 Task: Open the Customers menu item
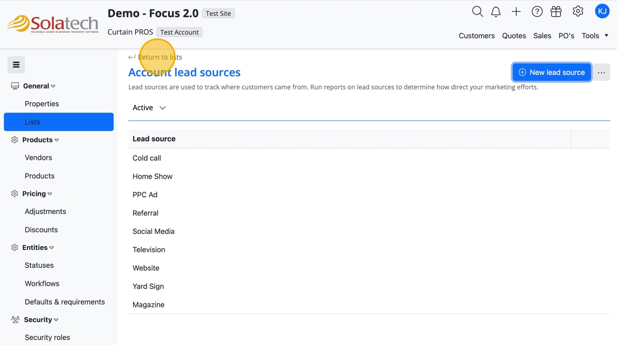(477, 36)
